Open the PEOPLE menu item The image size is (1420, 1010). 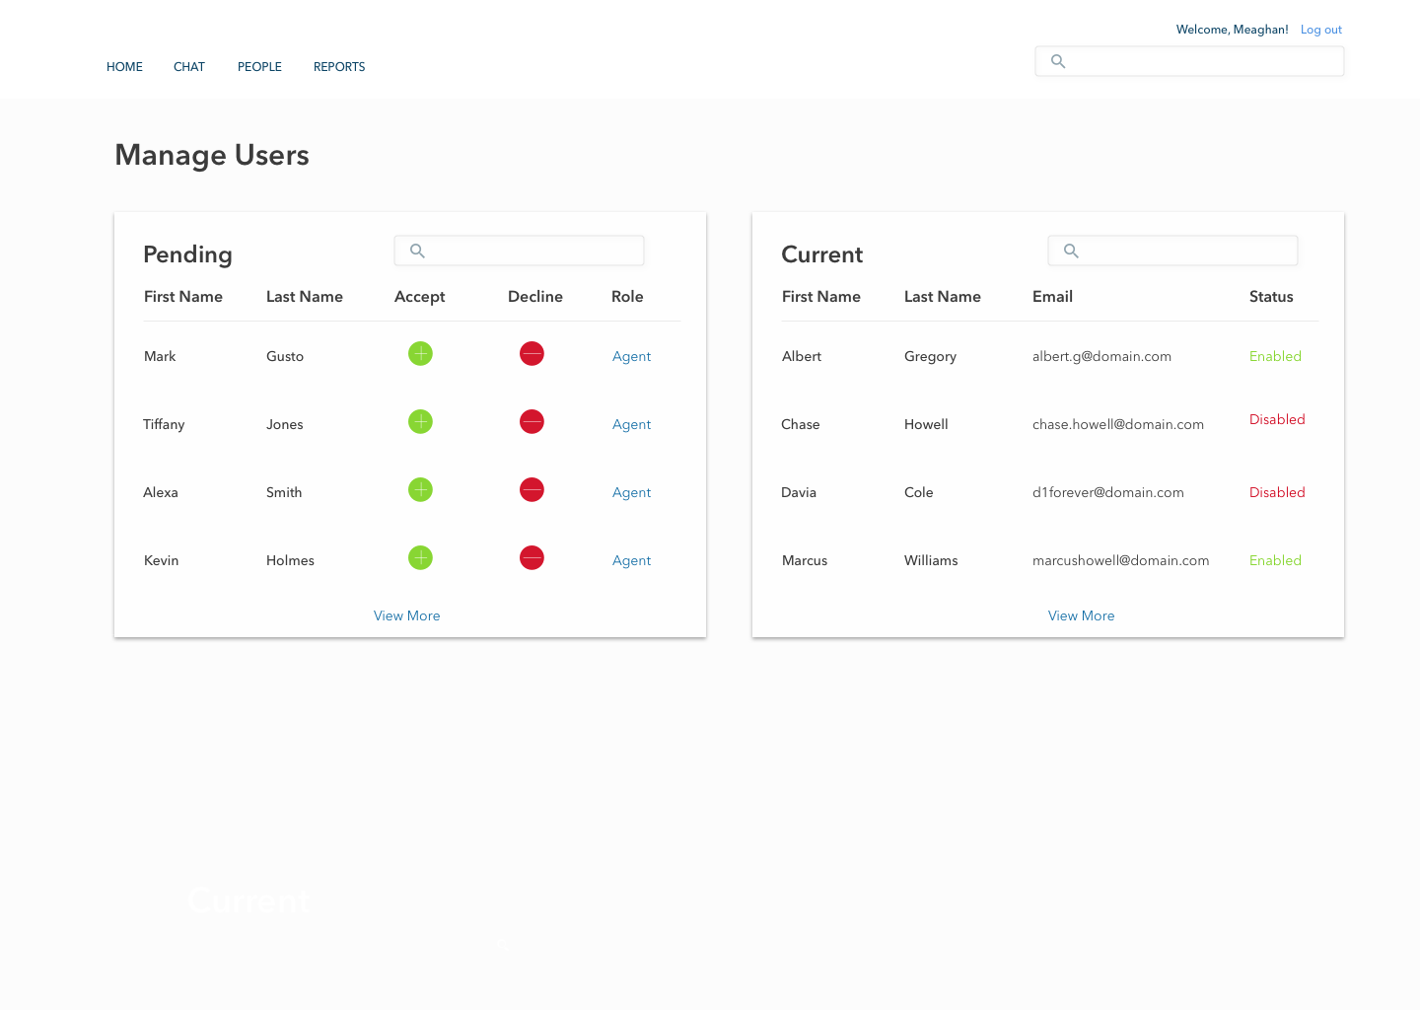259,67
